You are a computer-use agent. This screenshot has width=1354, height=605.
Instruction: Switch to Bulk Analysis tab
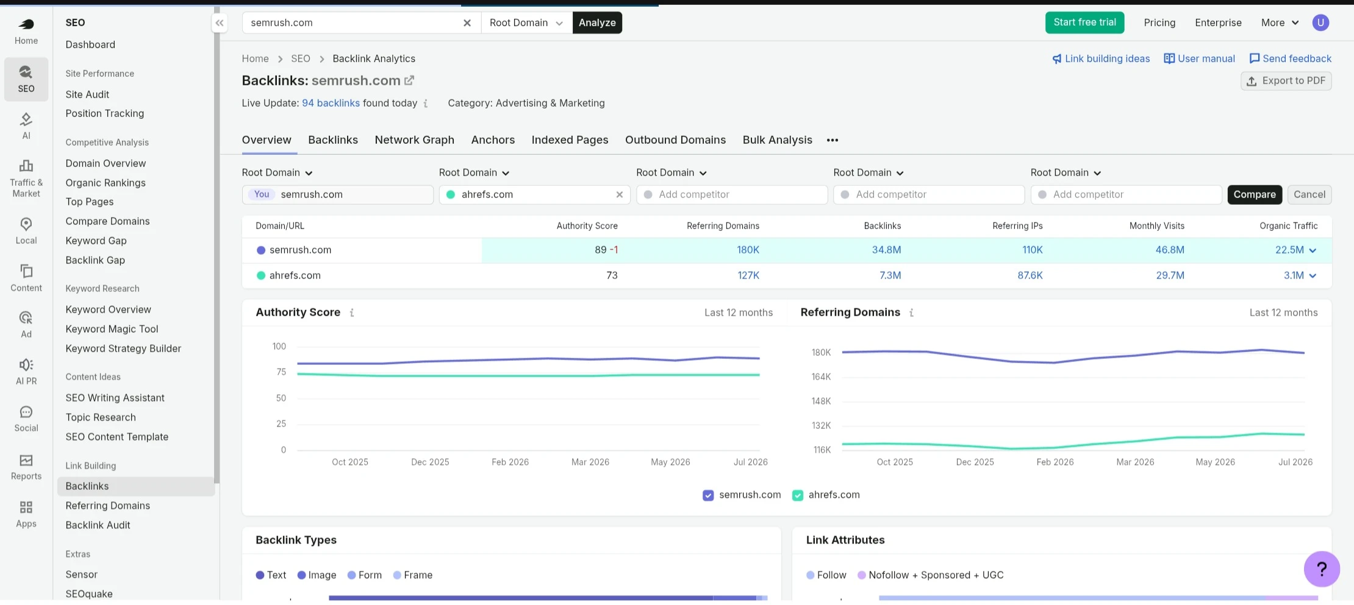coord(777,140)
